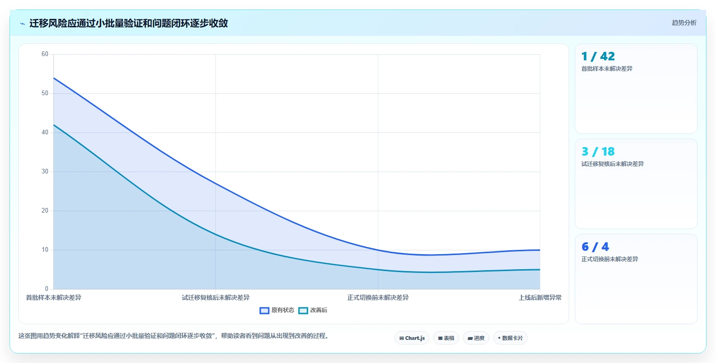The height and width of the screenshot is (363, 716).
Task: Select the Chart.js tag
Action: click(412, 338)
